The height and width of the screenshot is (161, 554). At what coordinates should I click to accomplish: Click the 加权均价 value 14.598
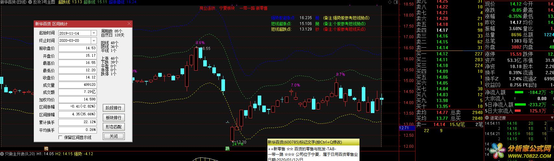click(x=77, y=100)
